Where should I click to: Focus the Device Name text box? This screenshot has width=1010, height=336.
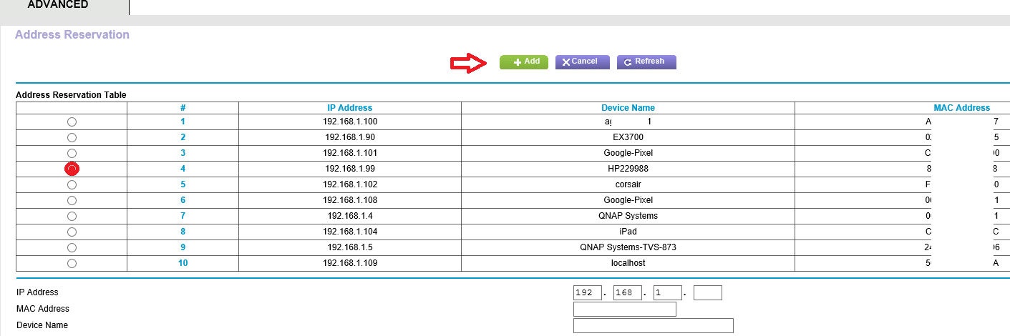tap(653, 326)
